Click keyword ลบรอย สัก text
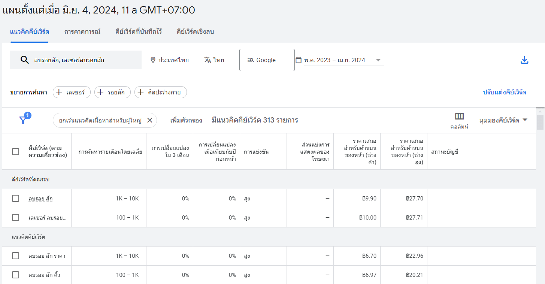The height and width of the screenshot is (284, 545). point(40,199)
